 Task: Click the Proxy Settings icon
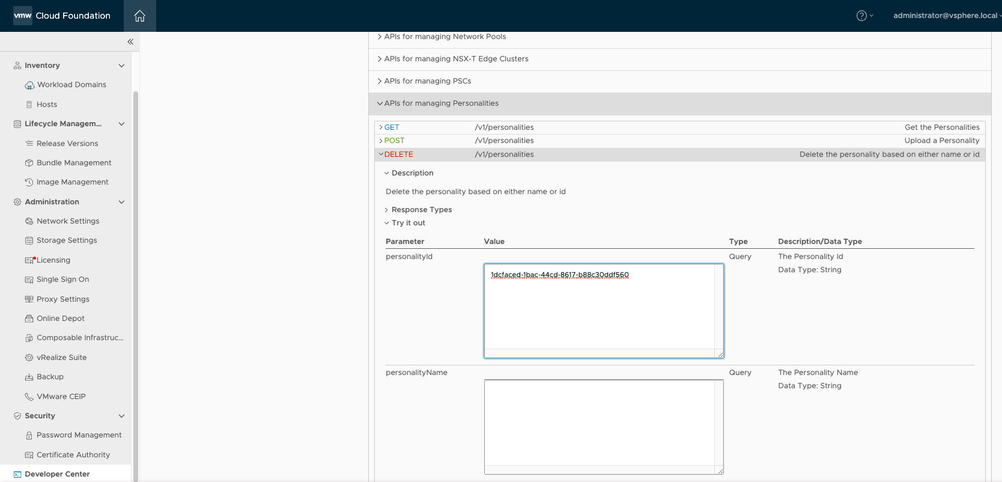click(x=29, y=299)
